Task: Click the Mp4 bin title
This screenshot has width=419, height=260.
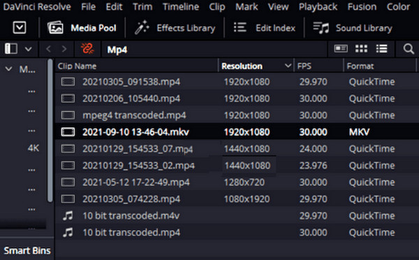Action: [117, 50]
